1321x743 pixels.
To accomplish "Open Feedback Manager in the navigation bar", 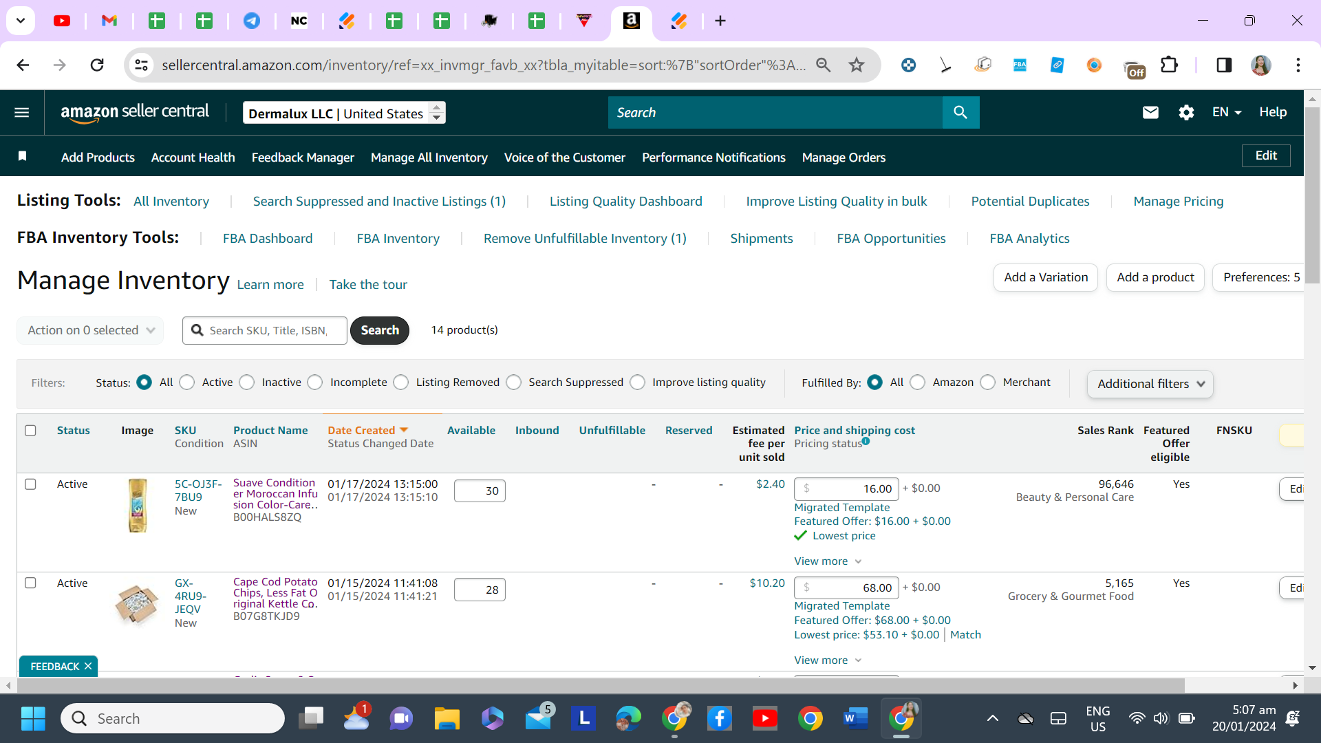I will coord(303,158).
